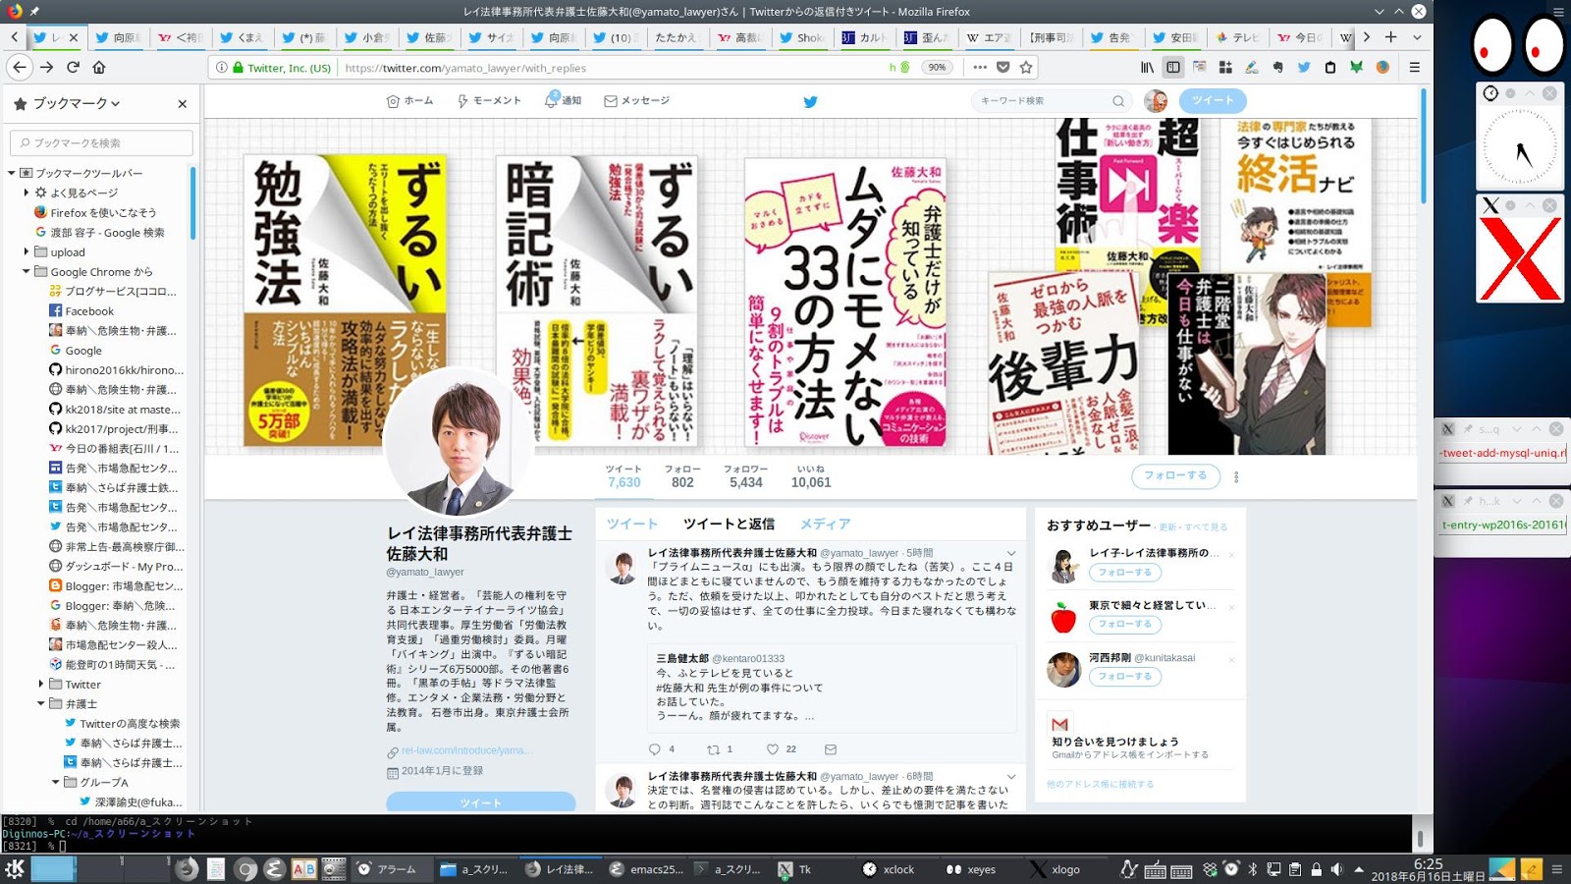Switch to the メディア tab
Image resolution: width=1571 pixels, height=884 pixels.
click(x=825, y=525)
